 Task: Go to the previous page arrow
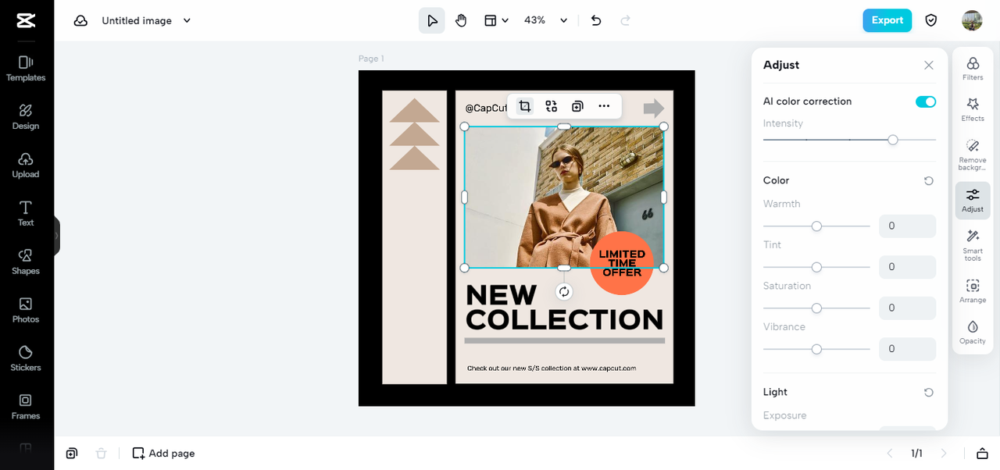point(889,453)
